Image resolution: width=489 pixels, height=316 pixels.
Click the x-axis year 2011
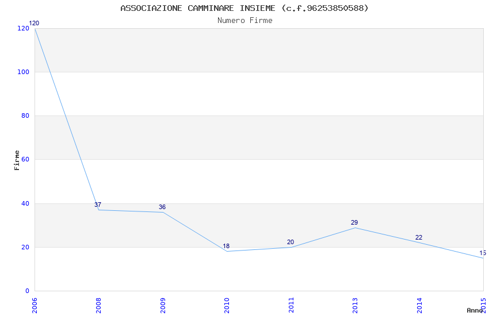click(x=291, y=306)
